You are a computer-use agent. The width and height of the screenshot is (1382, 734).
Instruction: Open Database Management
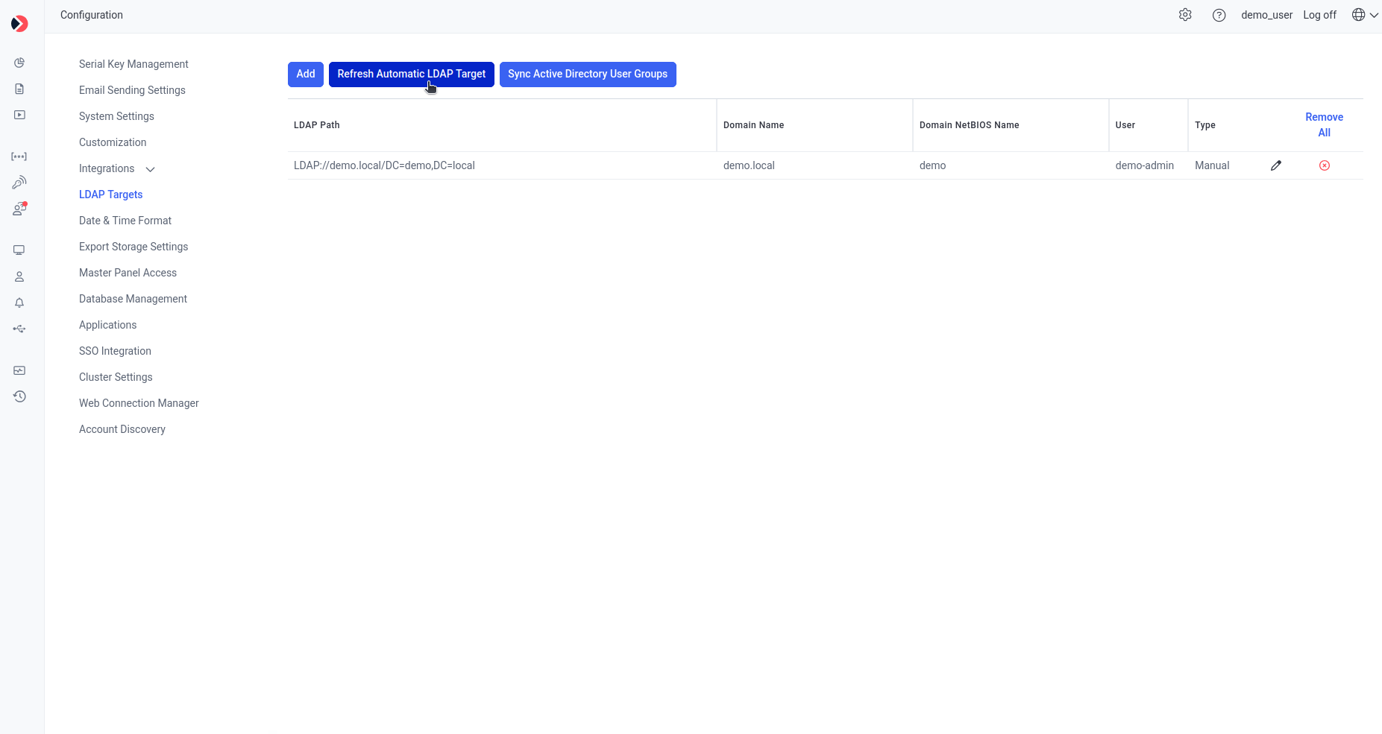coord(133,299)
